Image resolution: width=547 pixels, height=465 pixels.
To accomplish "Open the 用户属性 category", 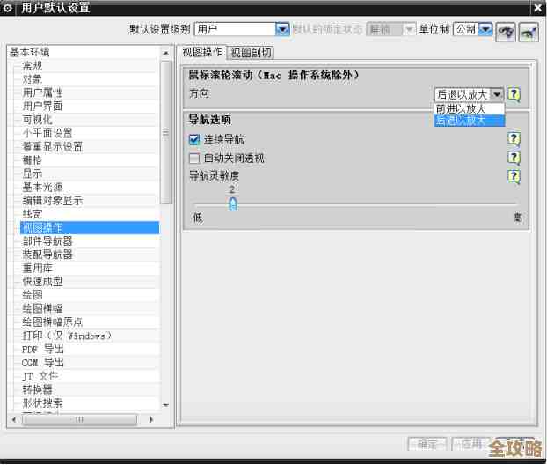I will (x=42, y=92).
